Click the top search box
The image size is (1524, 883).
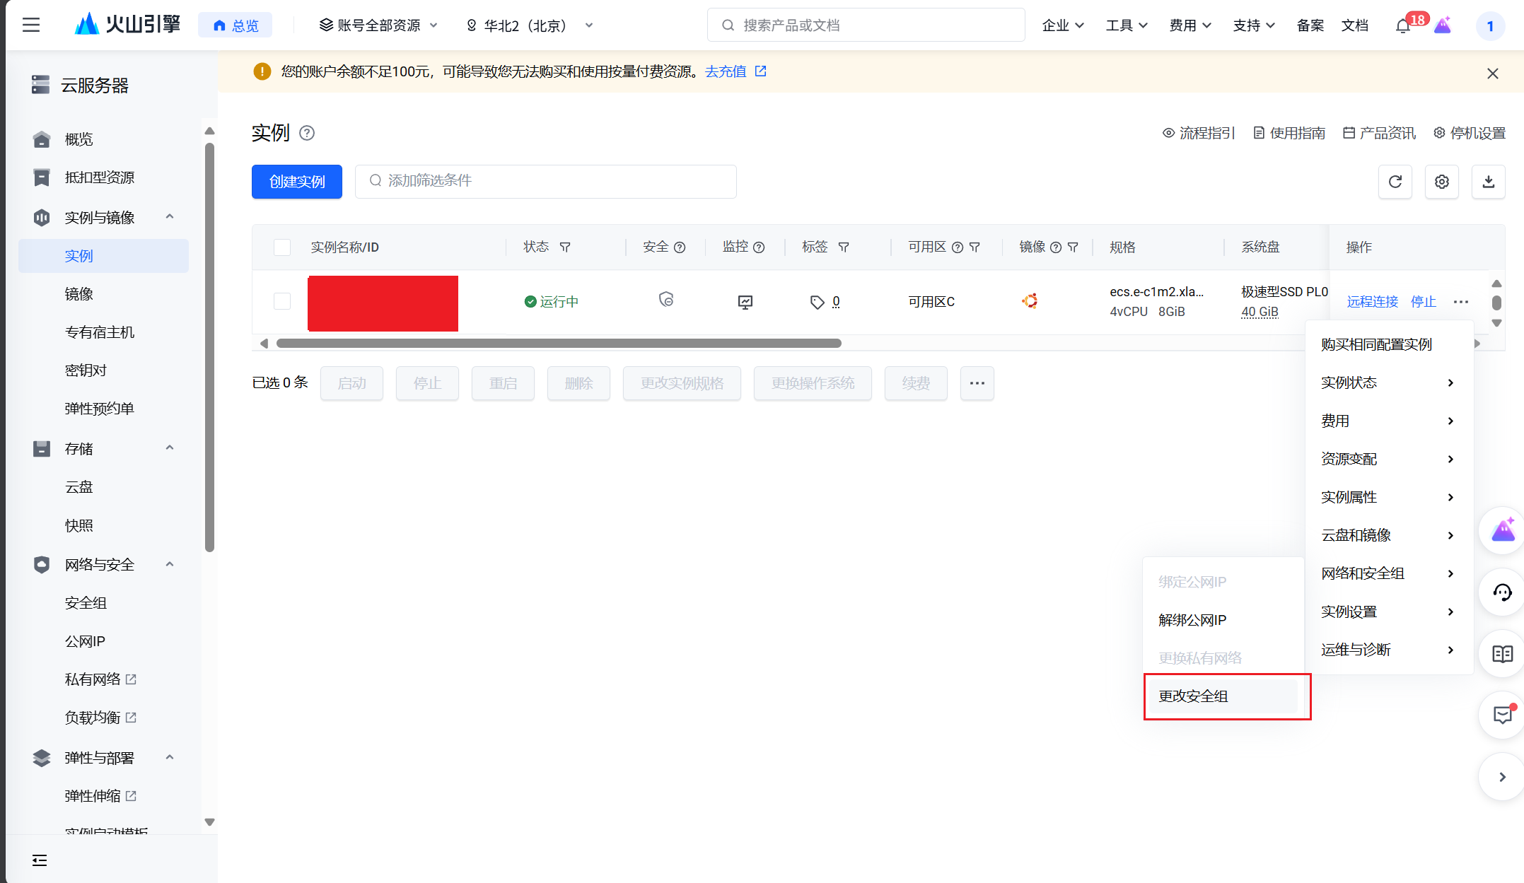coord(866,25)
